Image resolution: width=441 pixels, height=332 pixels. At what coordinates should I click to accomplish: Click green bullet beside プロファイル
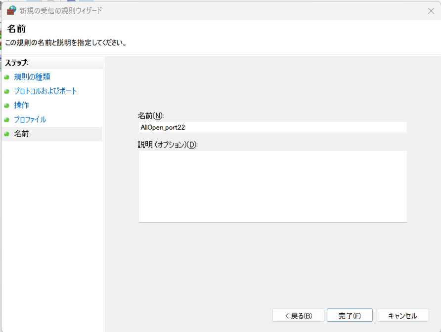[6, 120]
